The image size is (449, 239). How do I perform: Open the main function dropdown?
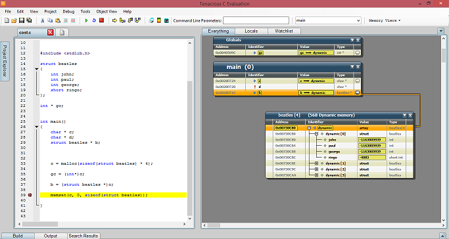(x=358, y=20)
